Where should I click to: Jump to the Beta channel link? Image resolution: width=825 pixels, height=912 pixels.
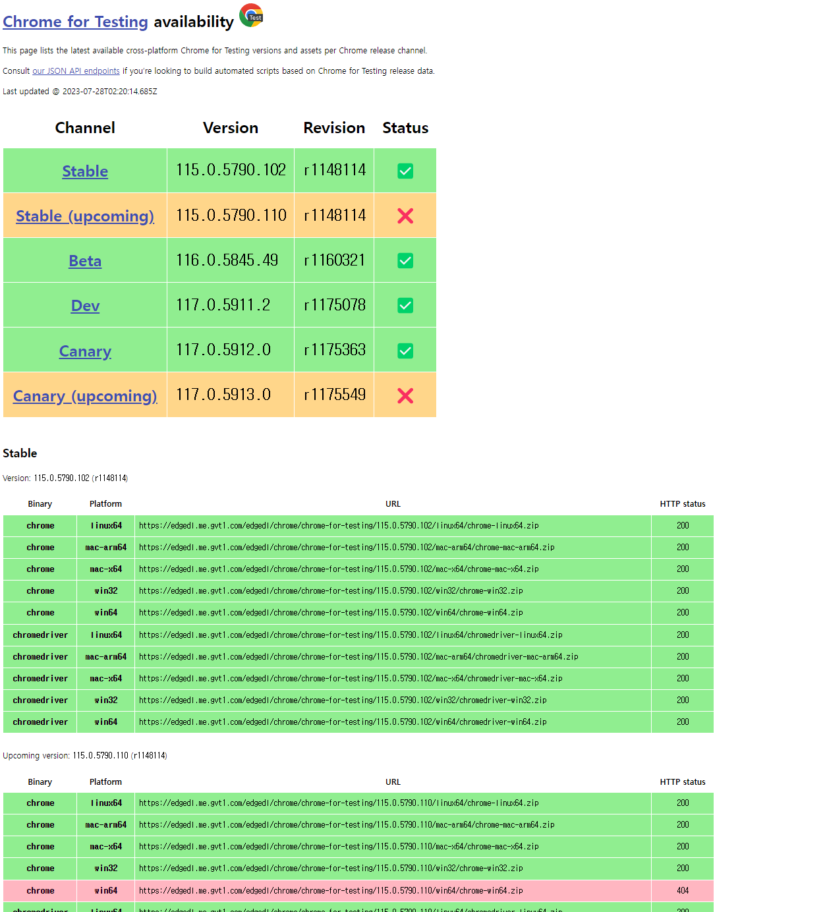tap(85, 261)
